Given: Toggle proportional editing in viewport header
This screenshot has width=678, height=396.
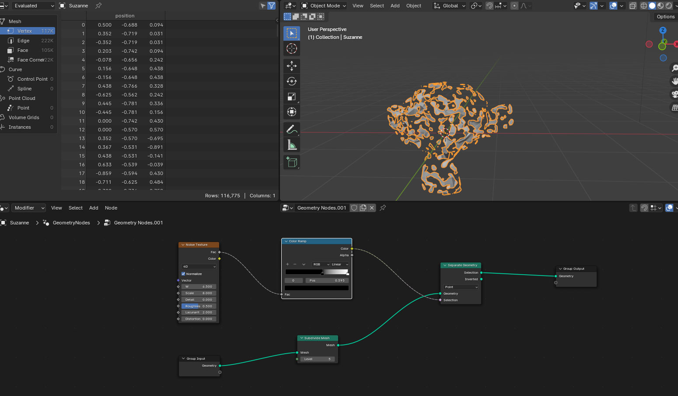Looking at the screenshot, I should 514,6.
